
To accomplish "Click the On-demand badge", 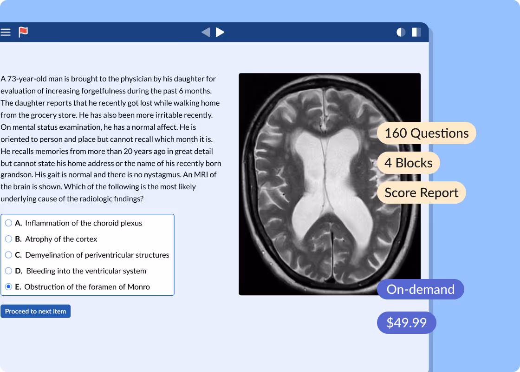I will 421,289.
